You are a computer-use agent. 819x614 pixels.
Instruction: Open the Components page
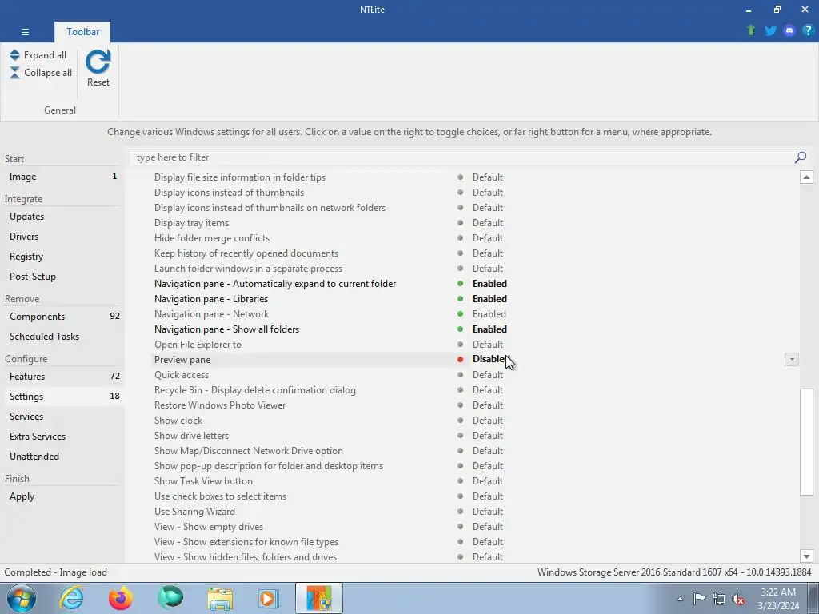point(62,317)
